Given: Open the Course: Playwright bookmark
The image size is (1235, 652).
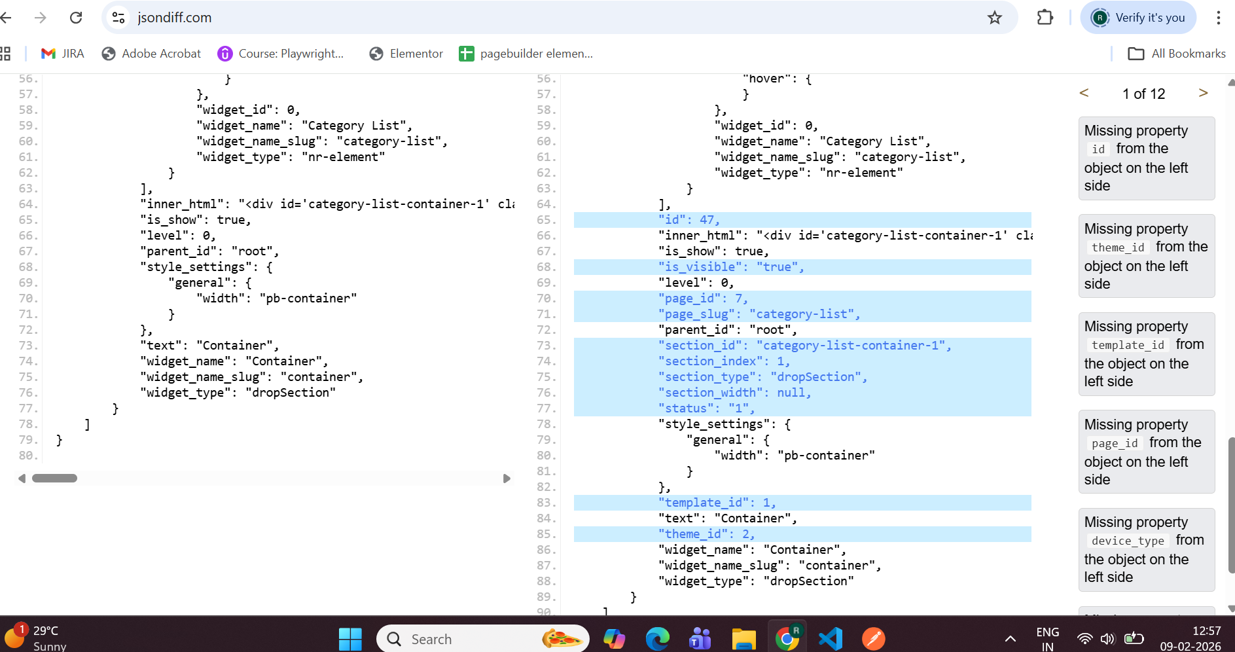Looking at the screenshot, I should 281,54.
